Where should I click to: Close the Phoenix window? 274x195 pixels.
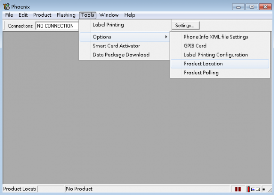(265, 7)
